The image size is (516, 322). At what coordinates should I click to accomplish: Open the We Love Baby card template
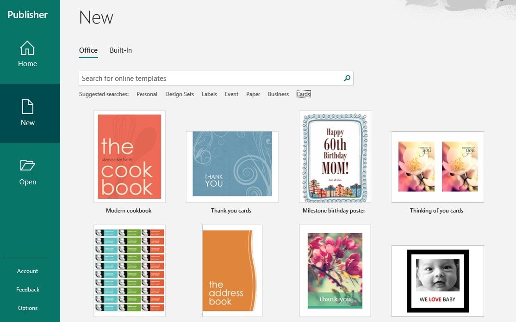coord(437,281)
